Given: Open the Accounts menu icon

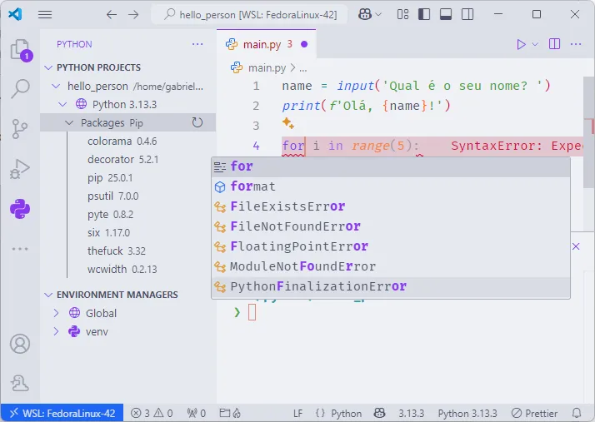Looking at the screenshot, I should point(20,344).
